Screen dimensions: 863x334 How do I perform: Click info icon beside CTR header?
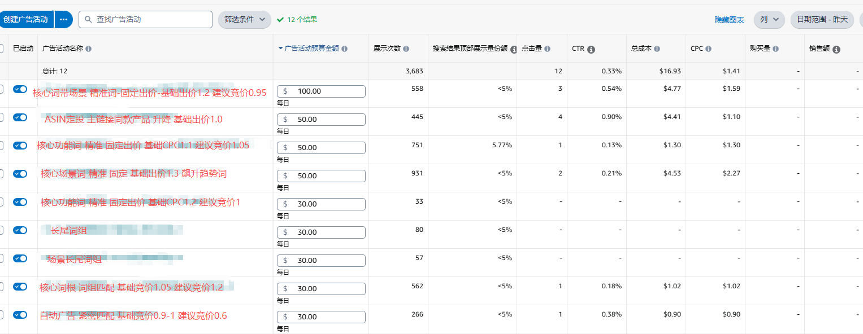point(591,49)
